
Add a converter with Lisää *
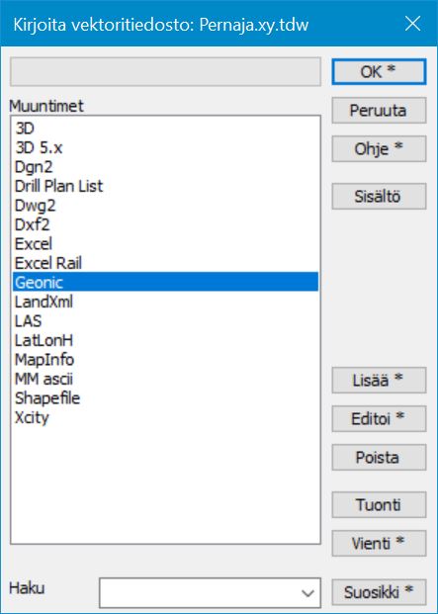(379, 381)
